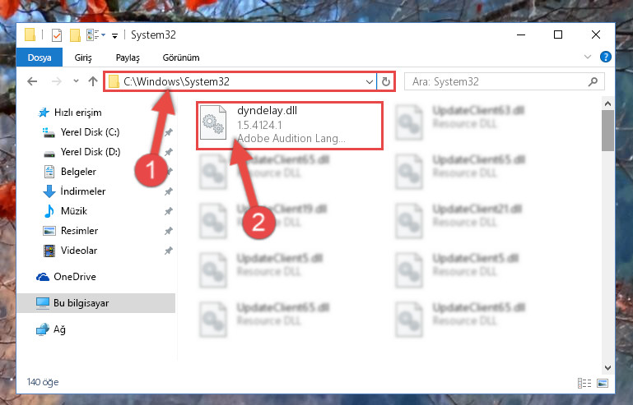Click the Refresh button beside the address bar
The width and height of the screenshot is (633, 405).
pyautogui.click(x=386, y=82)
